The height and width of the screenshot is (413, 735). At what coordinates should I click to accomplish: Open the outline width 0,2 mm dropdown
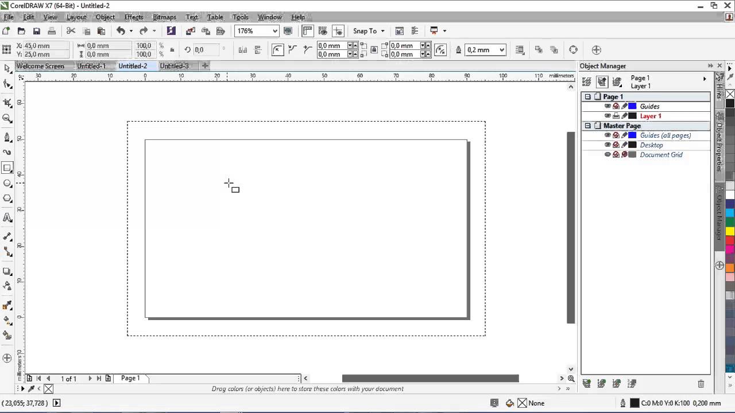point(501,50)
